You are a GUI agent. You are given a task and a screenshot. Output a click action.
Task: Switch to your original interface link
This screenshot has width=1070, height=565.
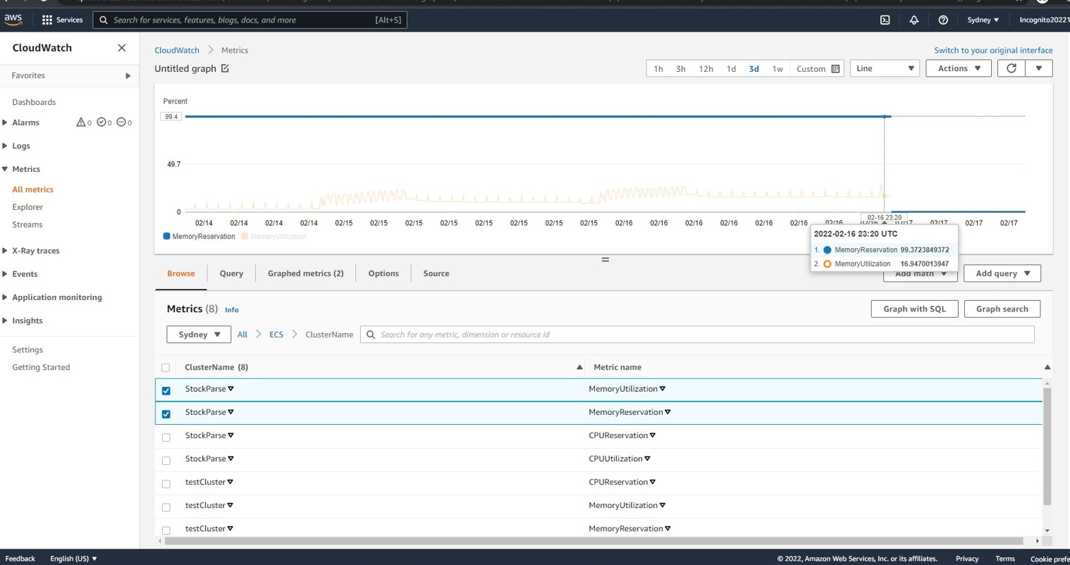993,50
